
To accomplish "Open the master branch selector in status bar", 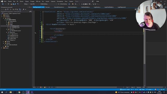I will pyautogui.click(x=150, y=90).
